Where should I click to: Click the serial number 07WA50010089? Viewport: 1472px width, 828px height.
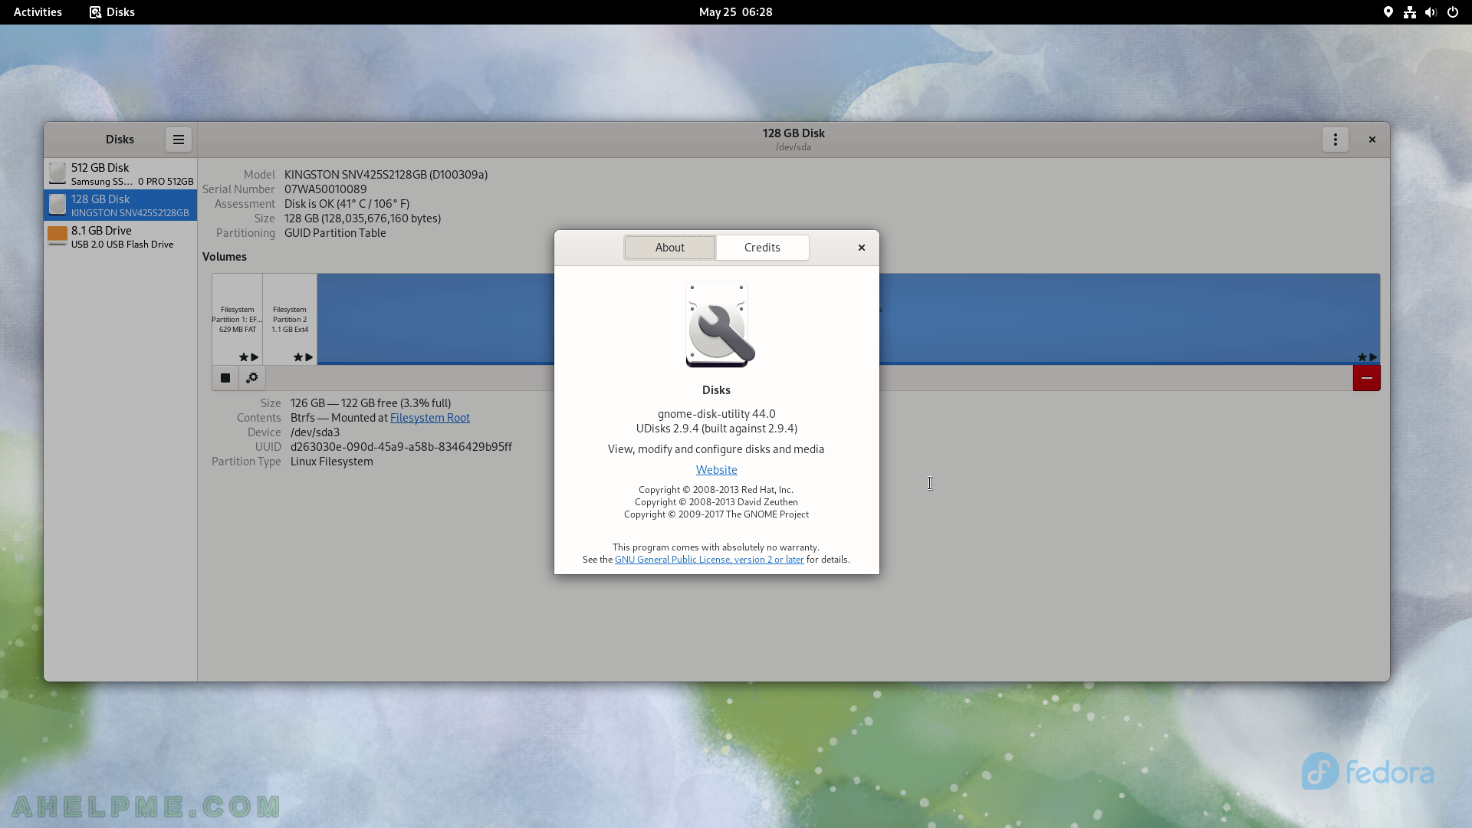(325, 189)
